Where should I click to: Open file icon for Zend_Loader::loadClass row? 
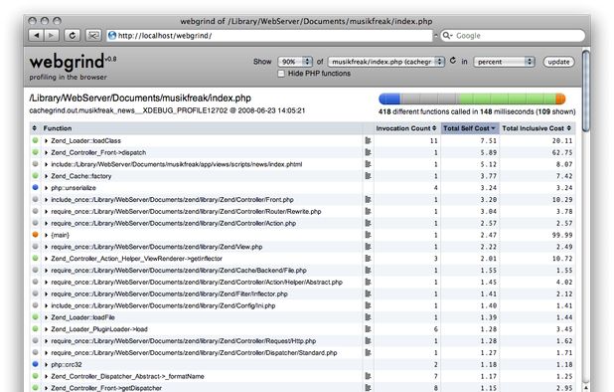tap(368, 140)
